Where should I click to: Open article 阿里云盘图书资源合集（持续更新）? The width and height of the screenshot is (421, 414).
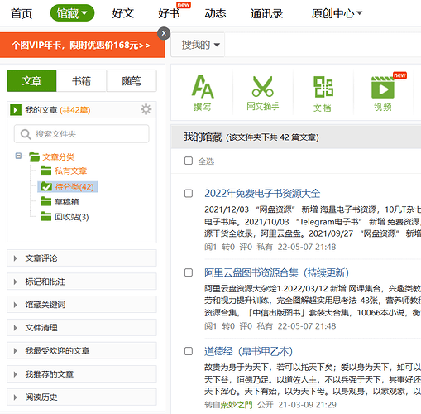pyautogui.click(x=276, y=272)
